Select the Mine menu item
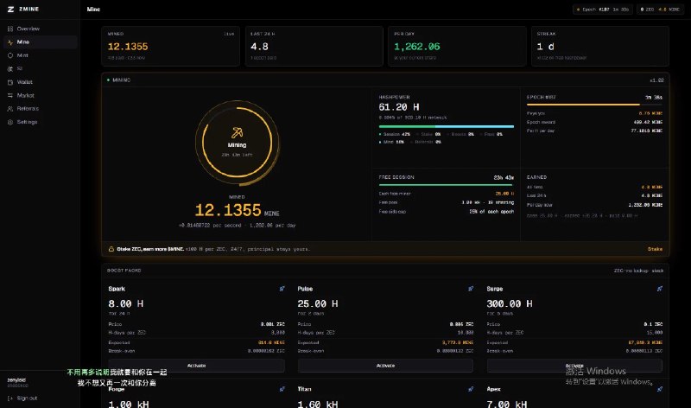This screenshot has width=691, height=408. 41,42
